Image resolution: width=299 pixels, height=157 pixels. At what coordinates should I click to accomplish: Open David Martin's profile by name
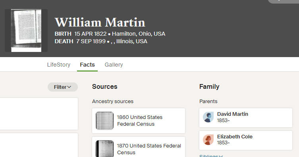pos(233,114)
